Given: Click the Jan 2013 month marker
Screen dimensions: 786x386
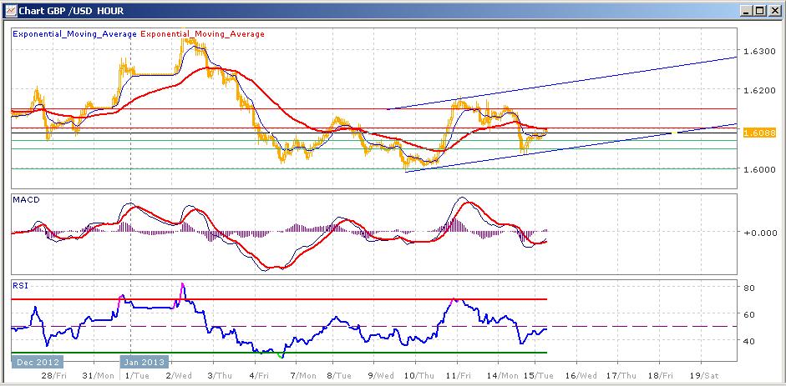Looking at the screenshot, I should click(x=146, y=362).
